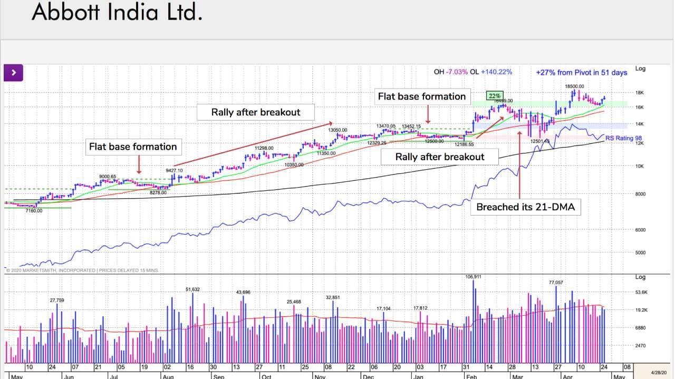
Task: Click the 18500.00 peak price label
Action: pos(574,86)
